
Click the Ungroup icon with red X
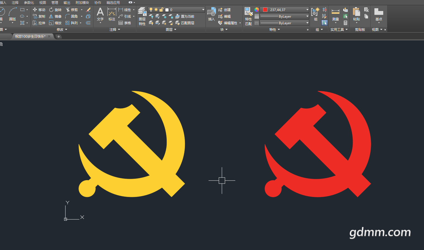pyautogui.click(x=325, y=10)
